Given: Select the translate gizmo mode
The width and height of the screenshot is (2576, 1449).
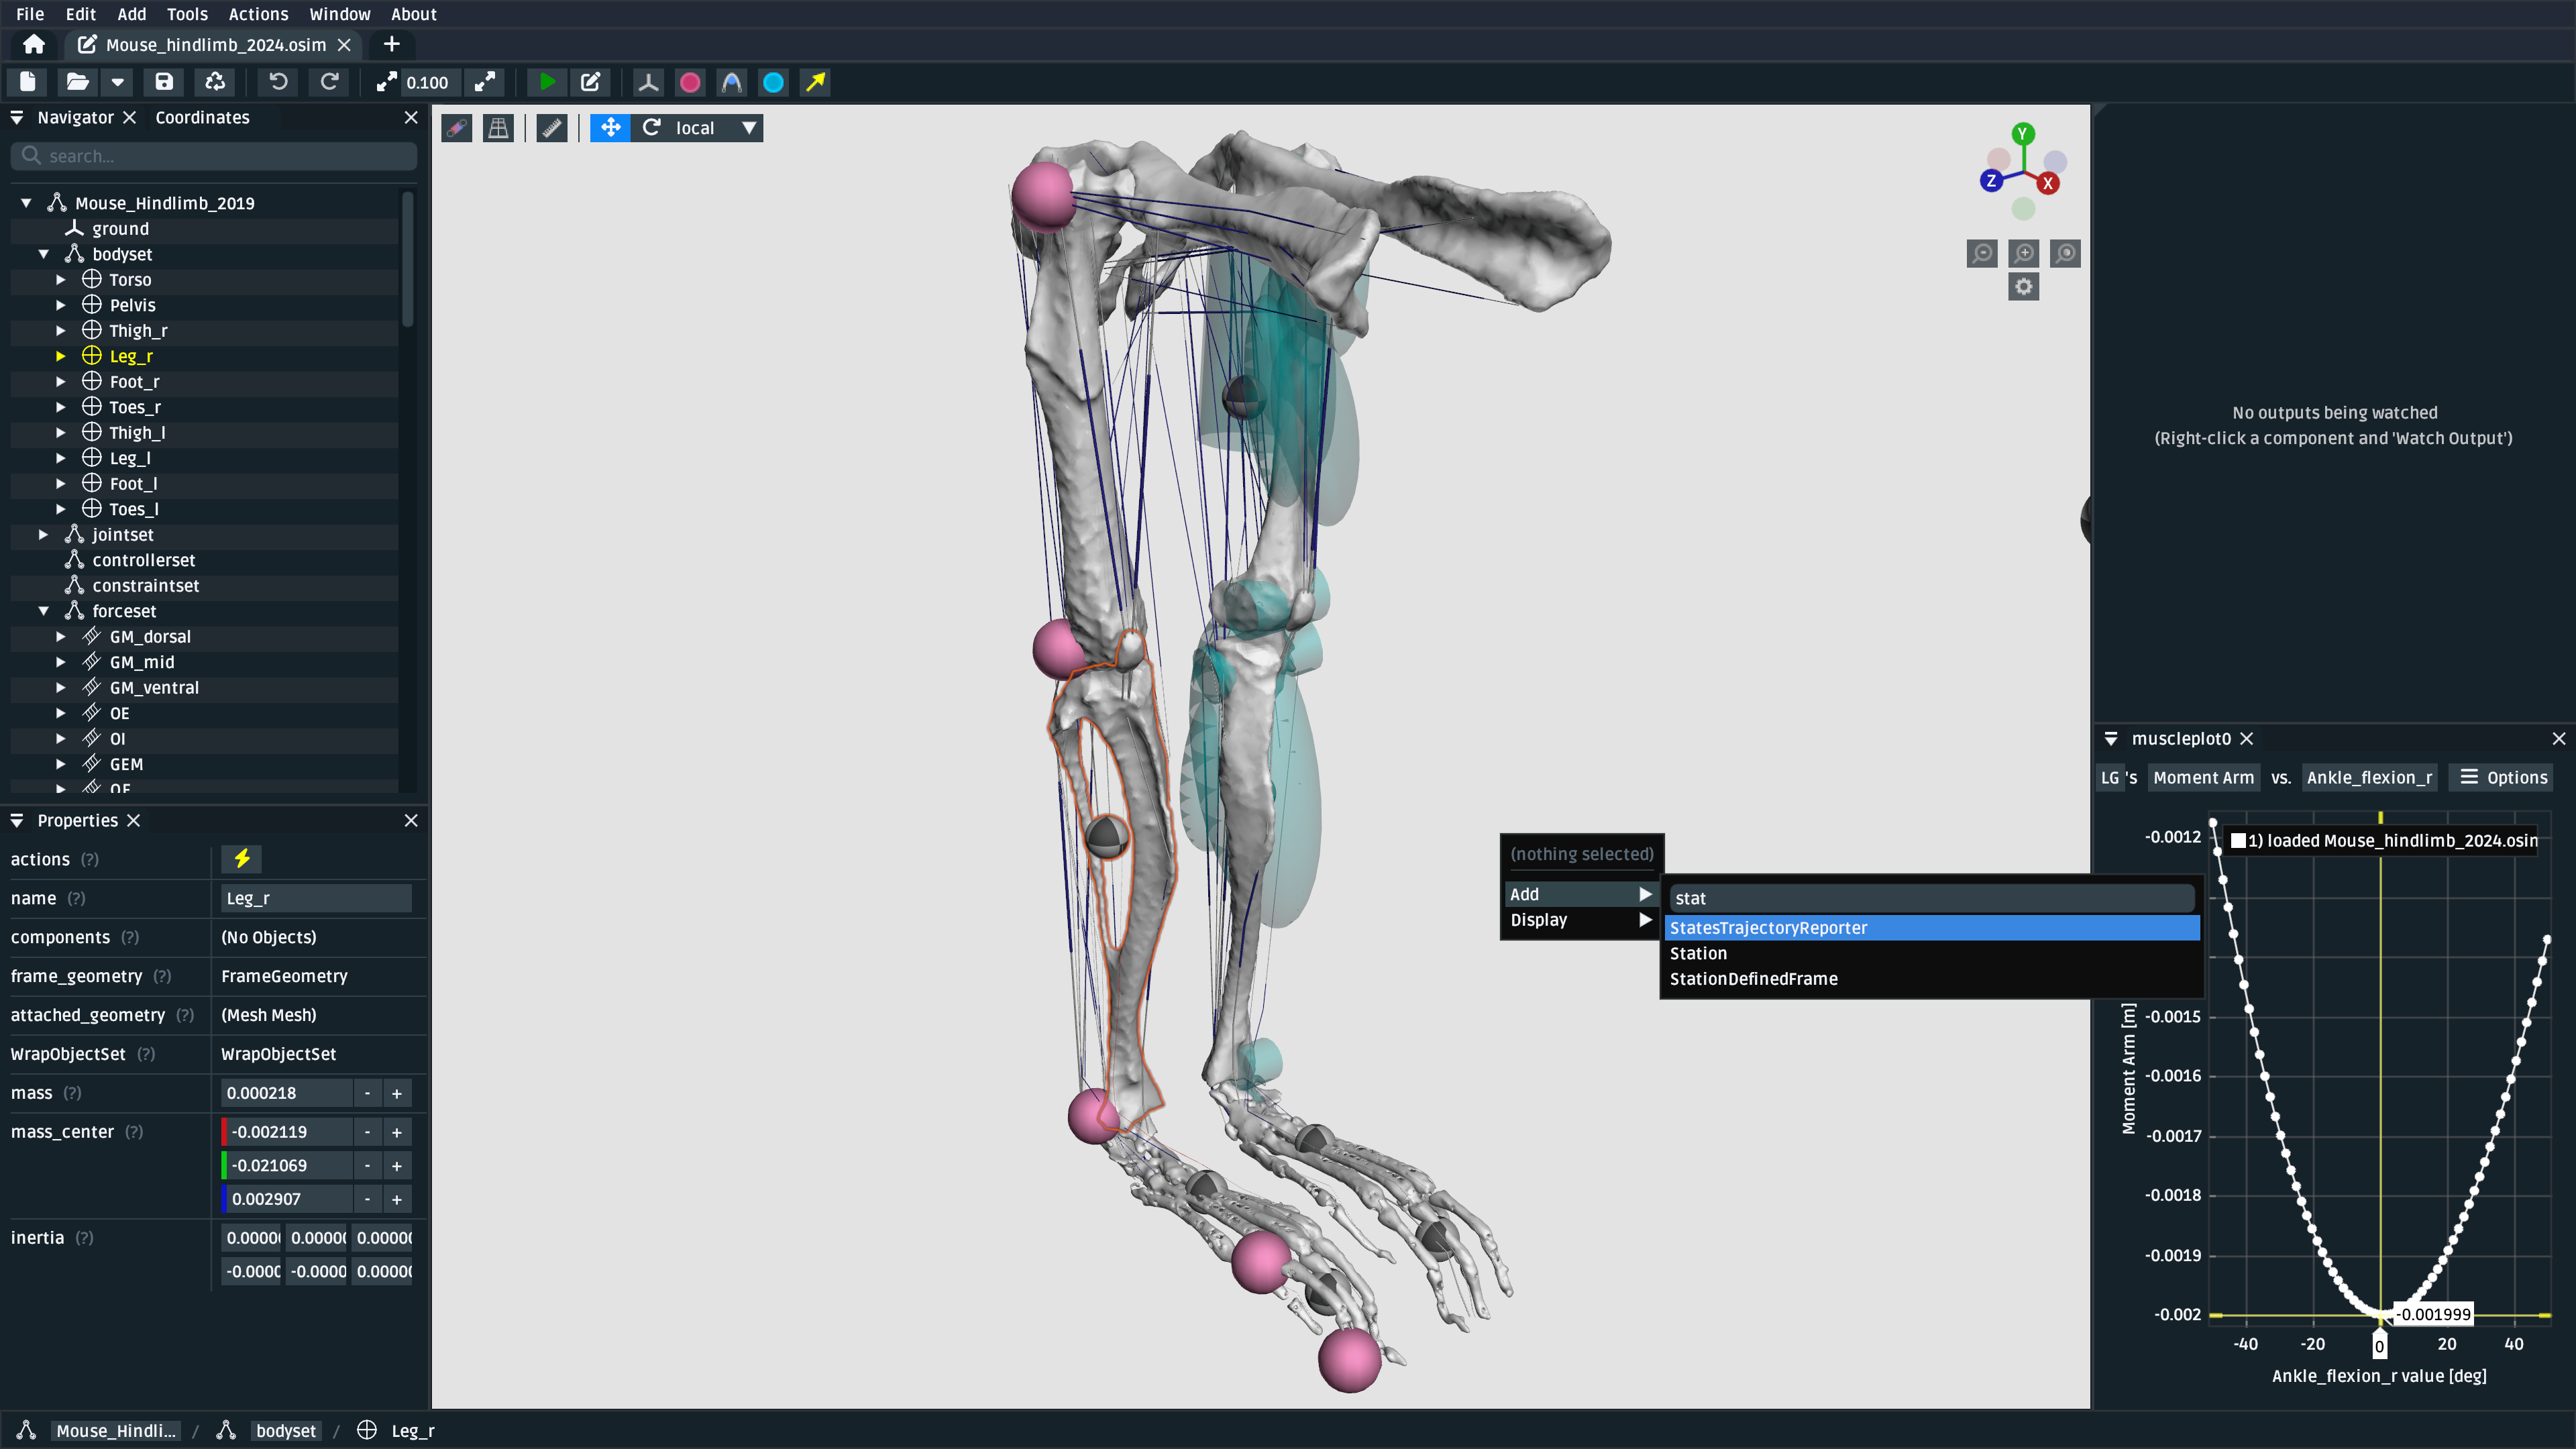Looking at the screenshot, I should coord(611,128).
